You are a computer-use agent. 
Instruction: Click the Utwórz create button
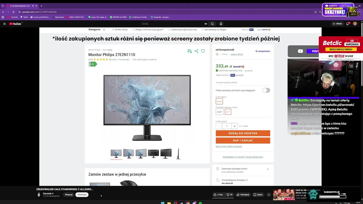(x=337, y=24)
